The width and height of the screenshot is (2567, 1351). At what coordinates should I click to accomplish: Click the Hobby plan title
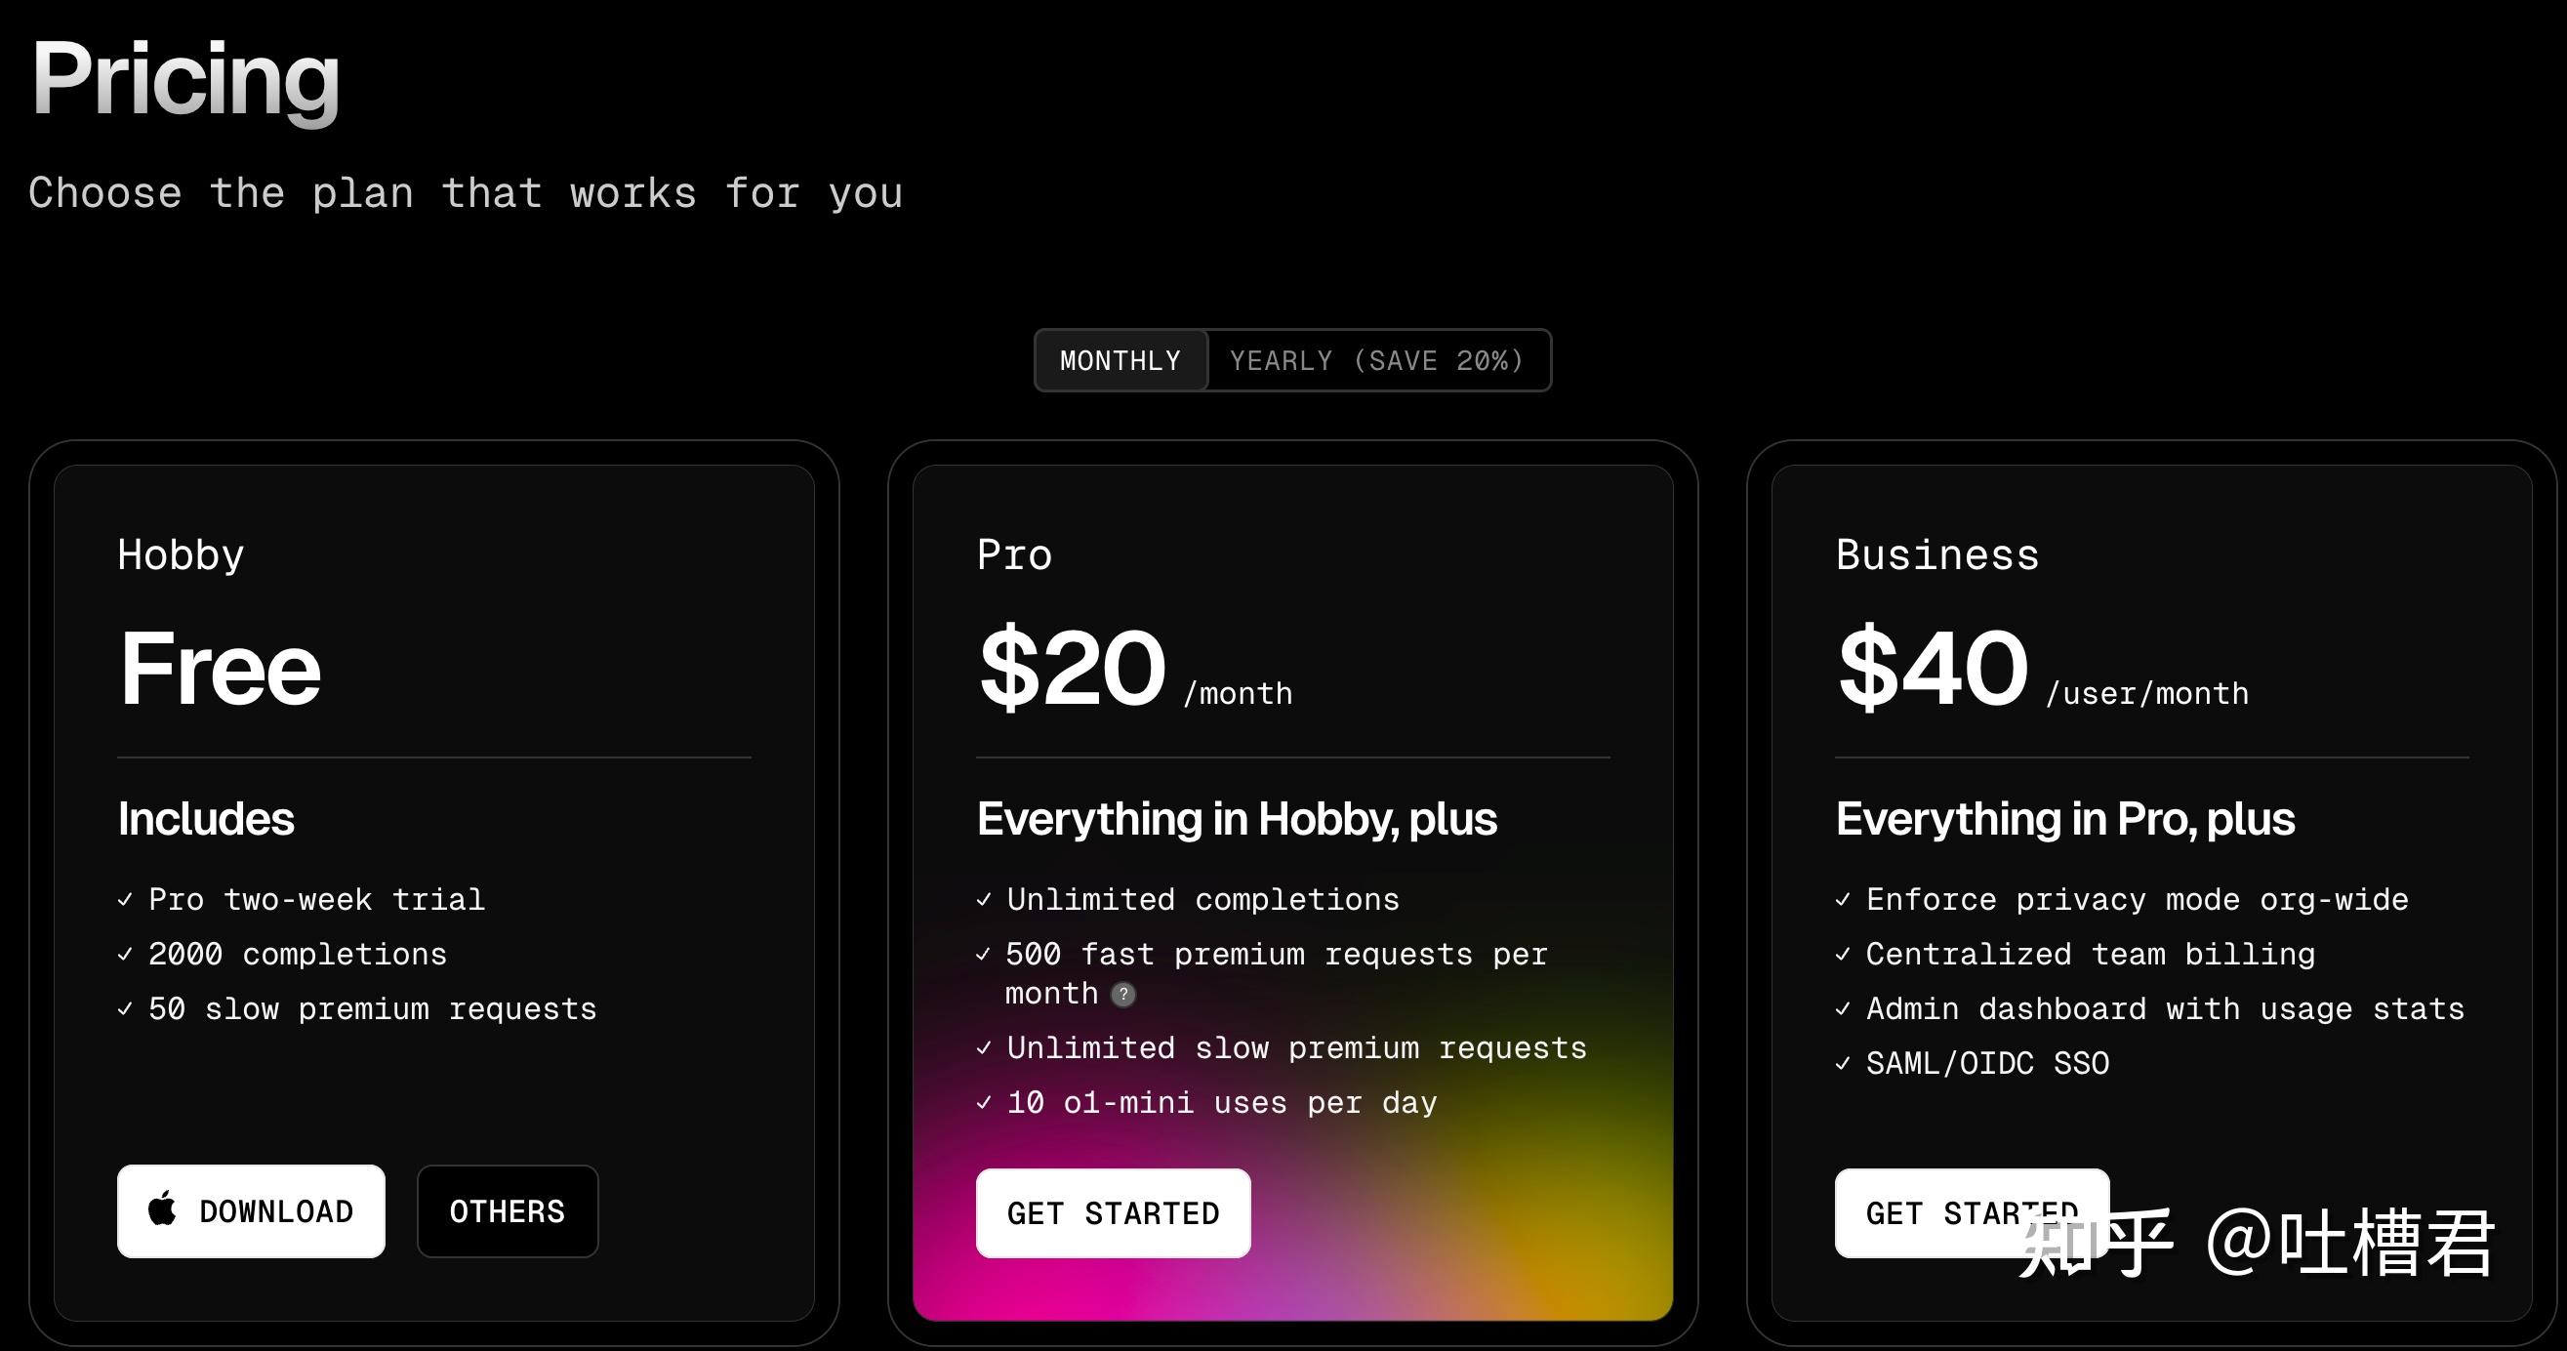[x=181, y=555]
